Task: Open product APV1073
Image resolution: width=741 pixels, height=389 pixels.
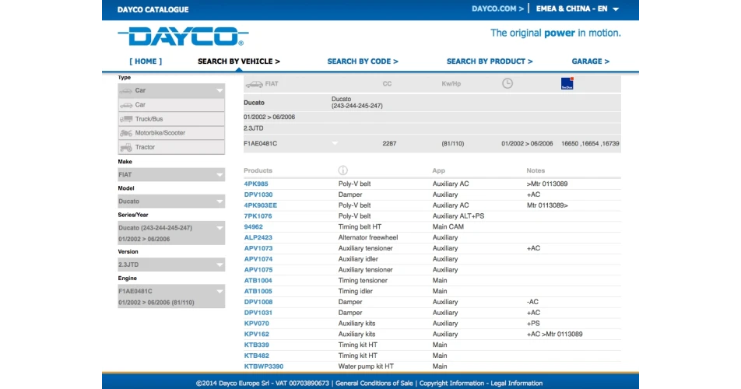Action: pos(258,248)
